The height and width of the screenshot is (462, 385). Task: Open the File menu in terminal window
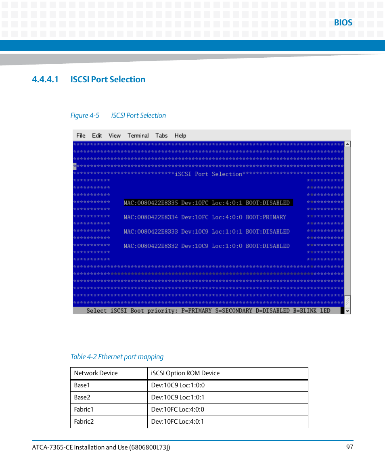81,136
